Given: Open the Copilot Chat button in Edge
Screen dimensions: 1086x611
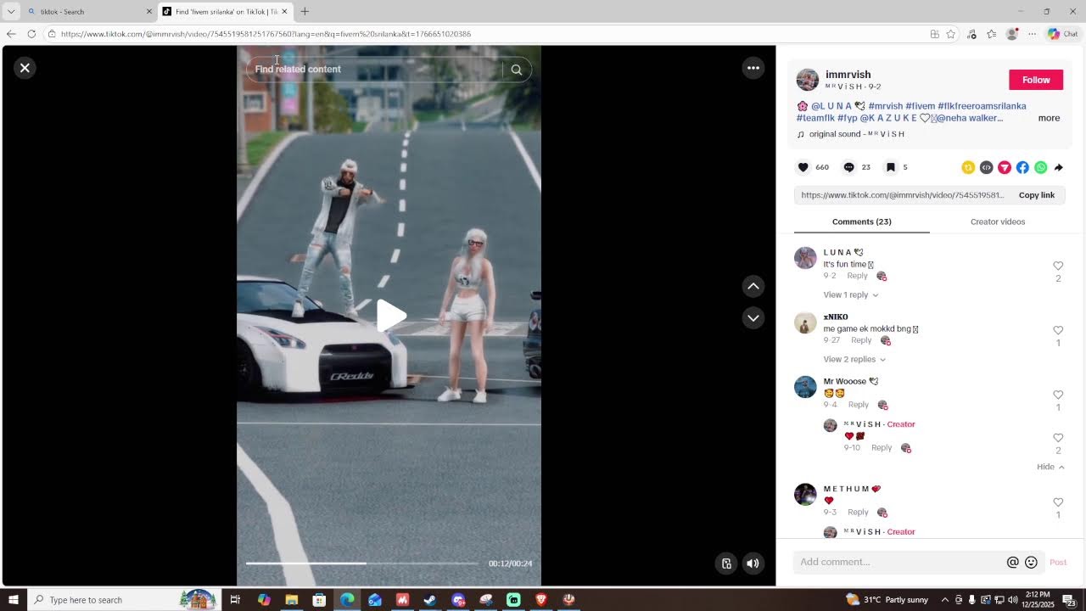Looking at the screenshot, I should coord(1062,34).
